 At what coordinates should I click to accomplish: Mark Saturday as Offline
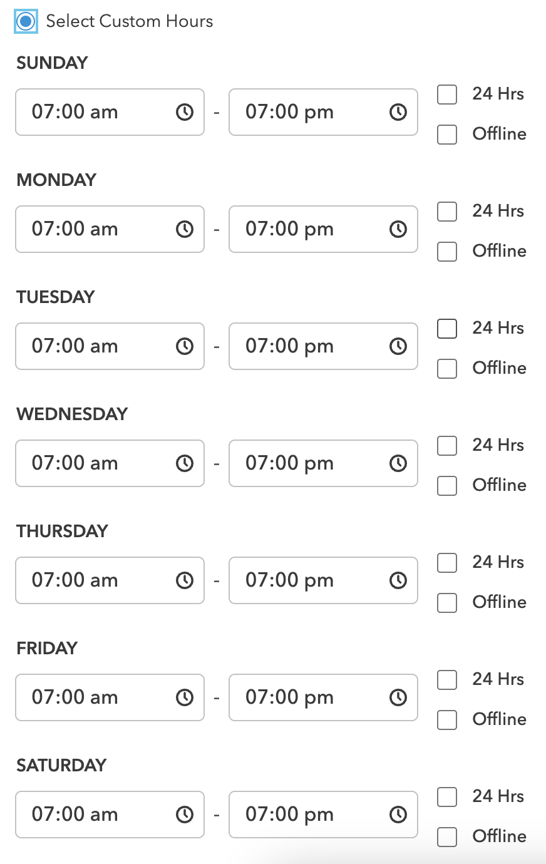click(447, 837)
